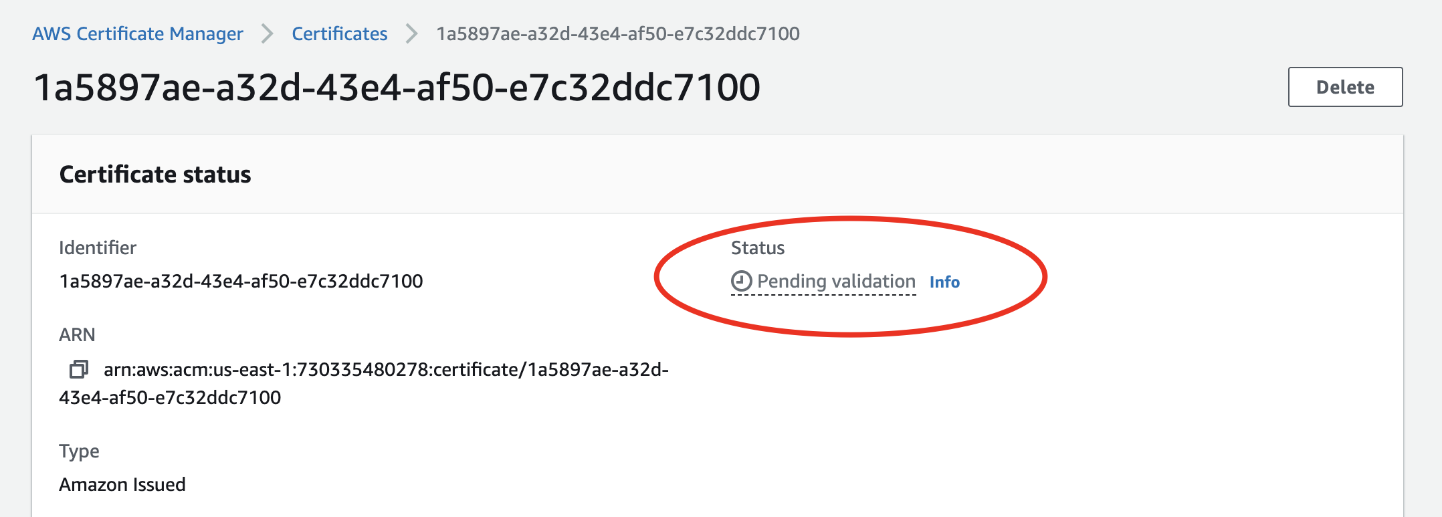Click the Status field label
This screenshot has width=1442, height=517.
click(x=757, y=248)
